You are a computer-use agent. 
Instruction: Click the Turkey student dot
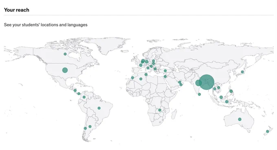[165, 71]
